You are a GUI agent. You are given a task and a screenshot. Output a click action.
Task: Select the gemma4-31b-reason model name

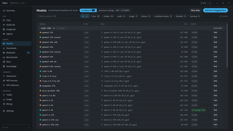coord(51,52)
